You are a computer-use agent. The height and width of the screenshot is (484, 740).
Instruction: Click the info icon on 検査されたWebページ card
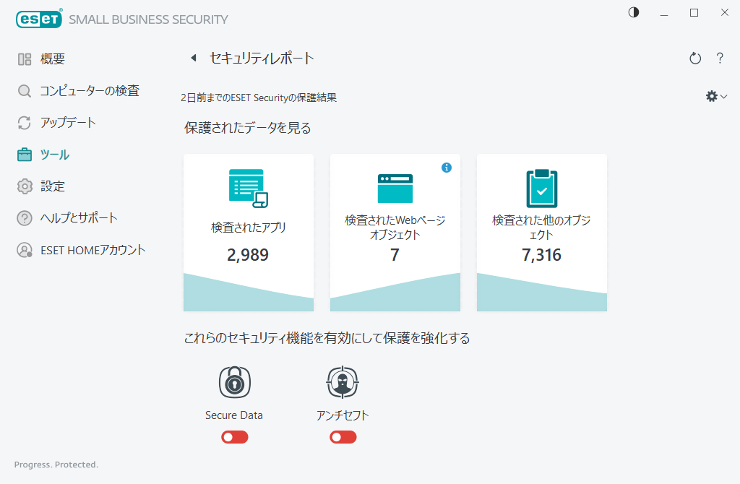click(x=447, y=167)
